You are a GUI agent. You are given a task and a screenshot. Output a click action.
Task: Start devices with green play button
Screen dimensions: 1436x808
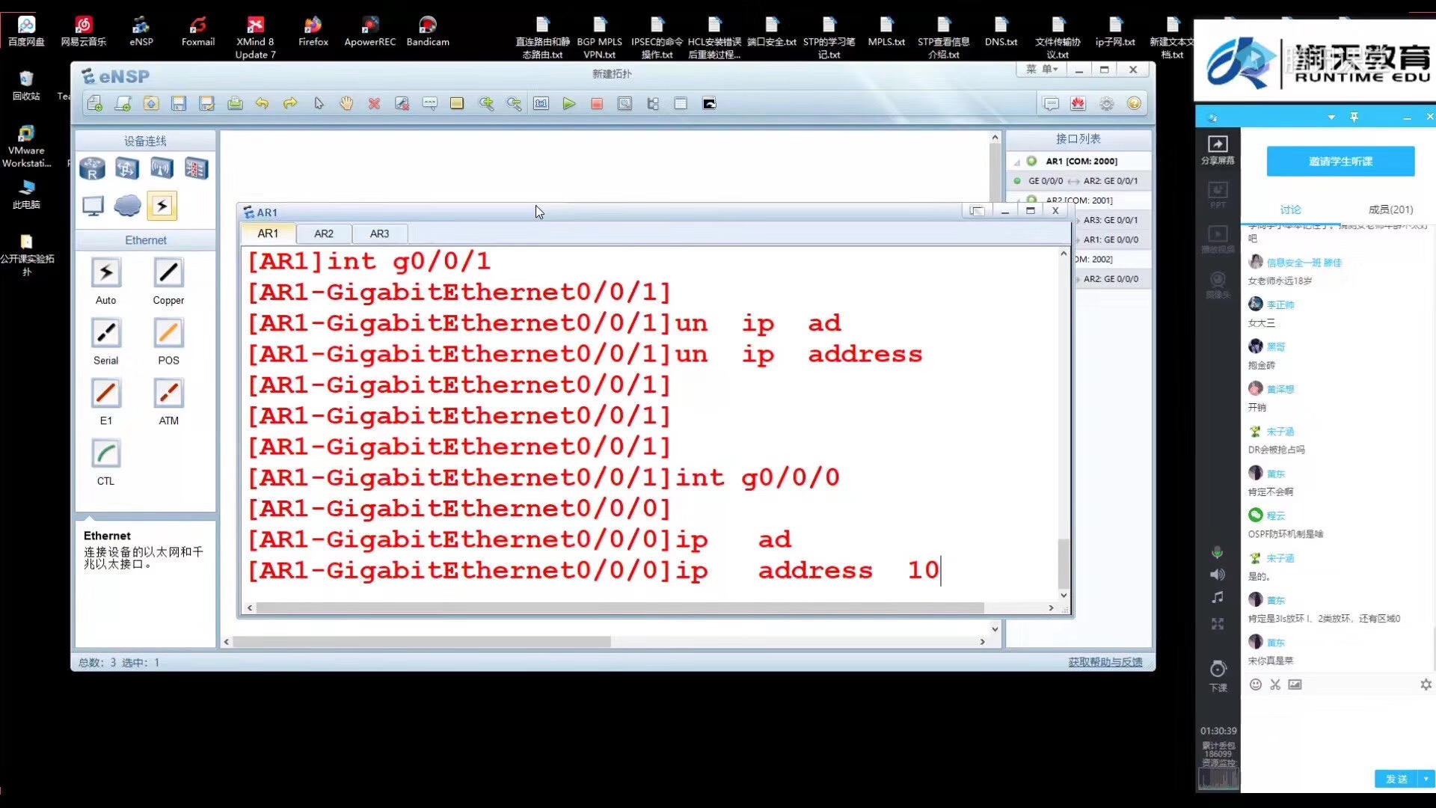pos(569,104)
